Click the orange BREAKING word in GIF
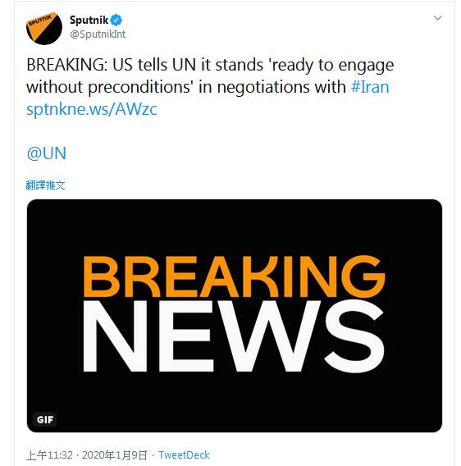The width and height of the screenshot is (461, 466). pyautogui.click(x=235, y=276)
